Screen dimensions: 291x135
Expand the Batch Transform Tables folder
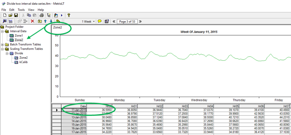pyautogui.click(x=3, y=44)
